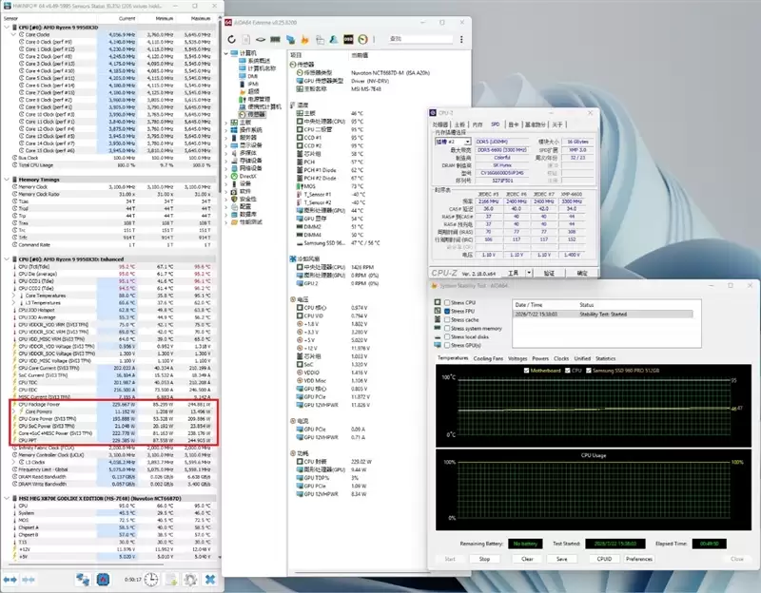The image size is (761, 593).
Task: Collapse the MSI MEG X870E GODLIKE group
Action: click(x=7, y=498)
